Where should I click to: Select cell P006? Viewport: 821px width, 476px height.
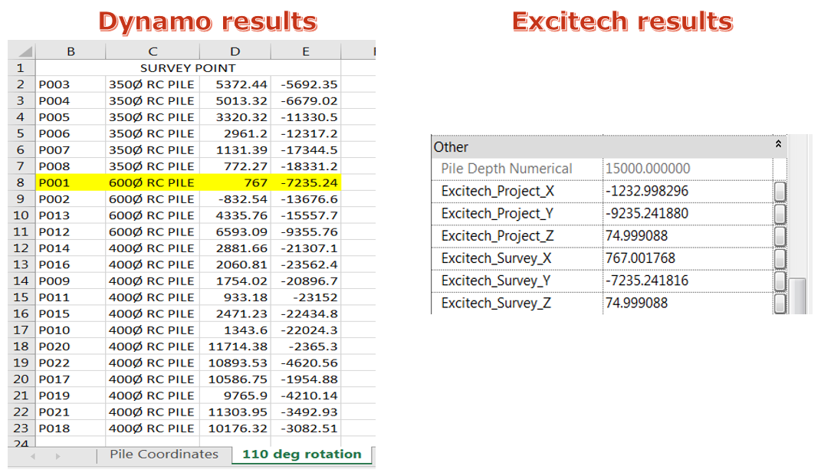coord(71,133)
